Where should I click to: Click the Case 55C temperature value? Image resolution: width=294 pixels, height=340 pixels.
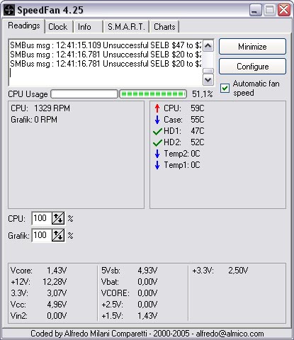[x=198, y=120]
